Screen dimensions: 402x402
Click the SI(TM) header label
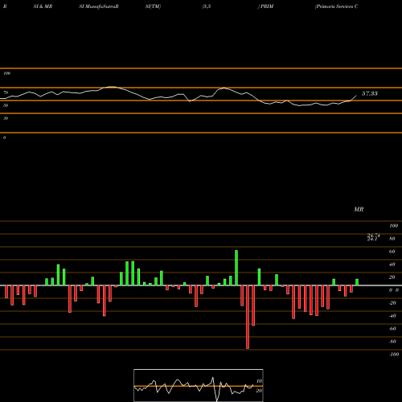[x=153, y=6]
